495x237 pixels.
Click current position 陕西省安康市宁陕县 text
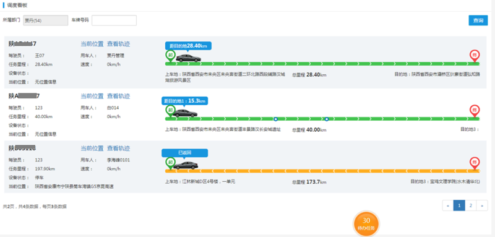[74, 186]
